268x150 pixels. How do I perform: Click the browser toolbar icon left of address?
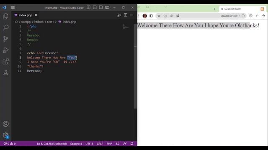coord(178,16)
